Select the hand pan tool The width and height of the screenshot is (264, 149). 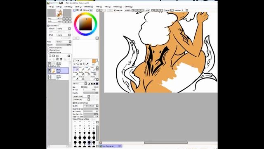coord(84,64)
